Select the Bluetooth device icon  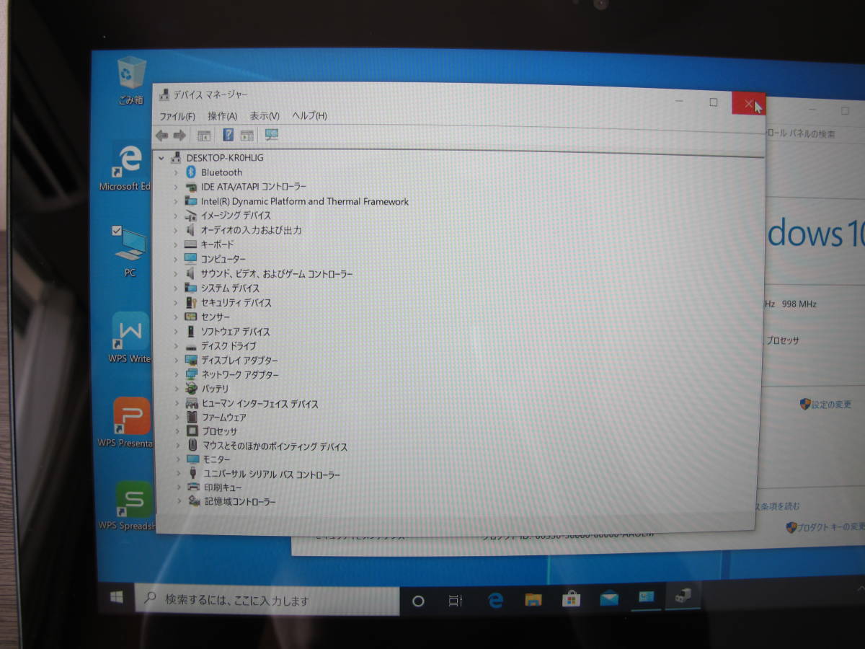point(191,172)
